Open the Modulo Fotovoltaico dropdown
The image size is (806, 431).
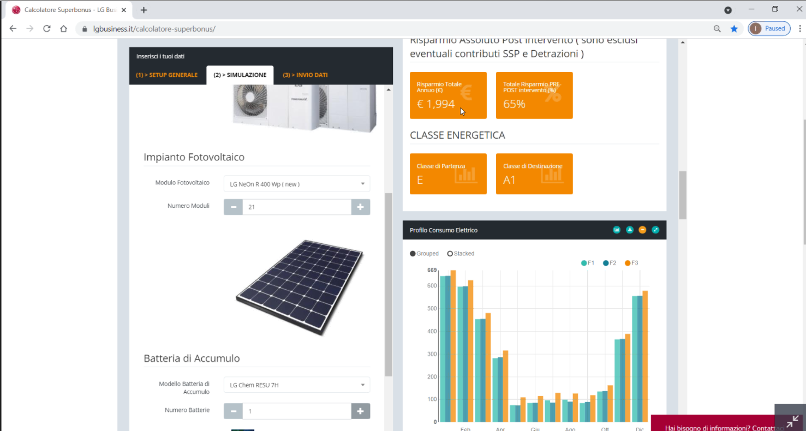(297, 184)
